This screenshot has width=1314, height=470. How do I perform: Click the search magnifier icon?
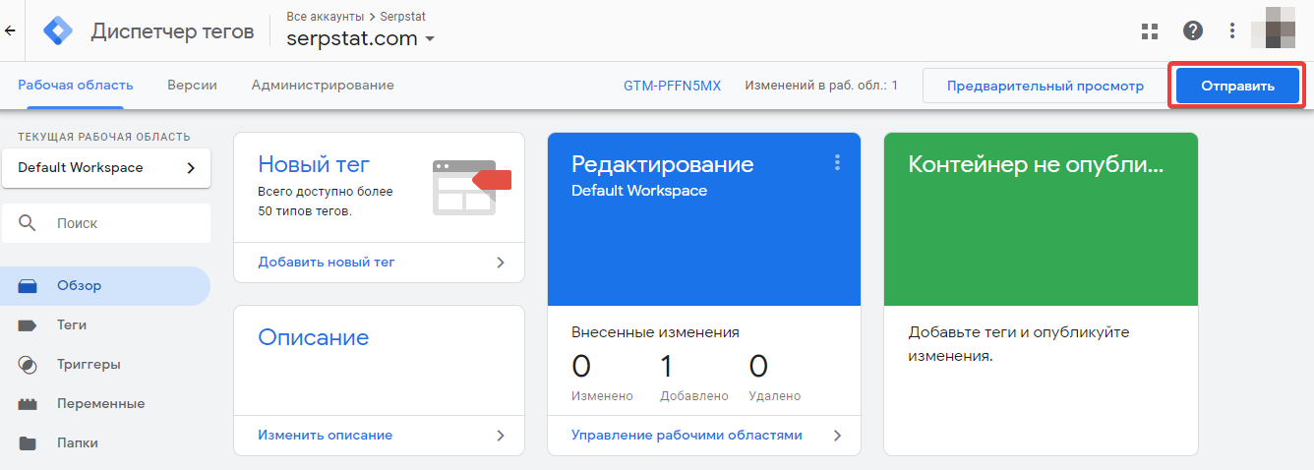pos(29,223)
